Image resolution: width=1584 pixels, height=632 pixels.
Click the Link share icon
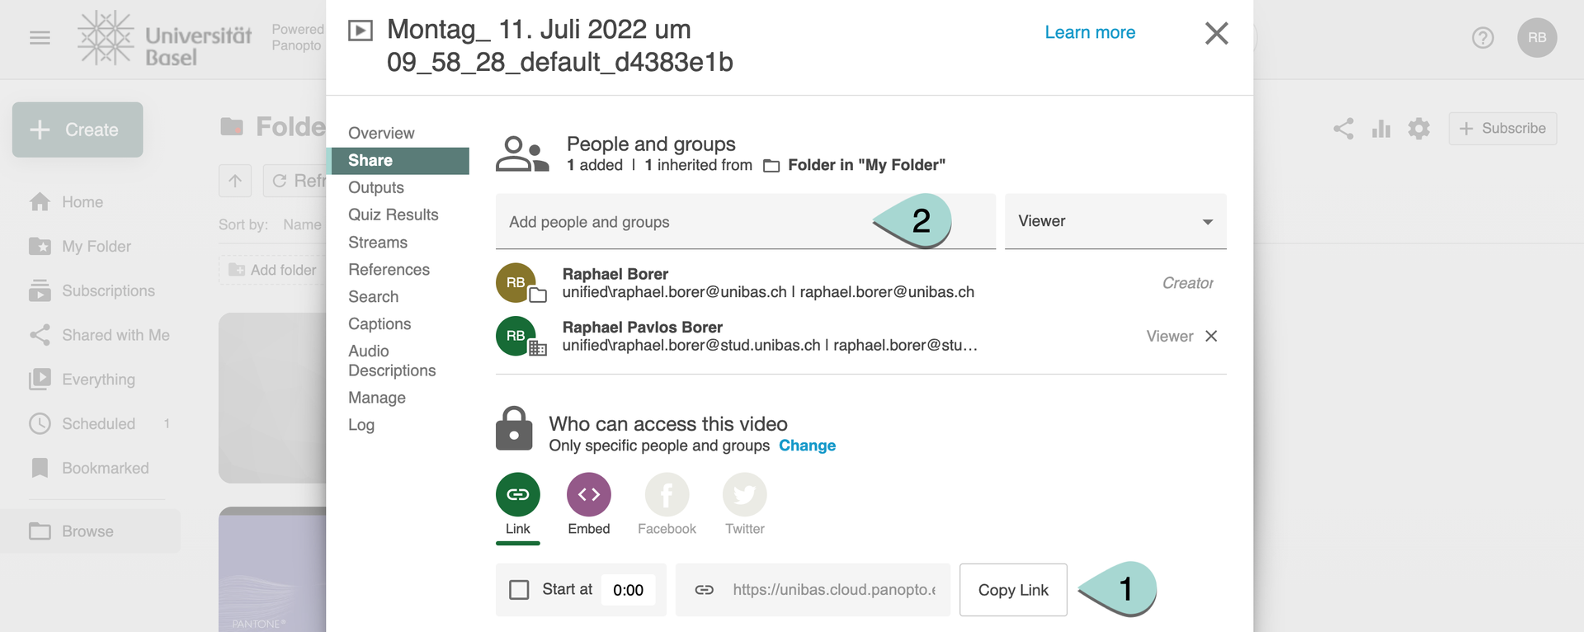tap(517, 494)
